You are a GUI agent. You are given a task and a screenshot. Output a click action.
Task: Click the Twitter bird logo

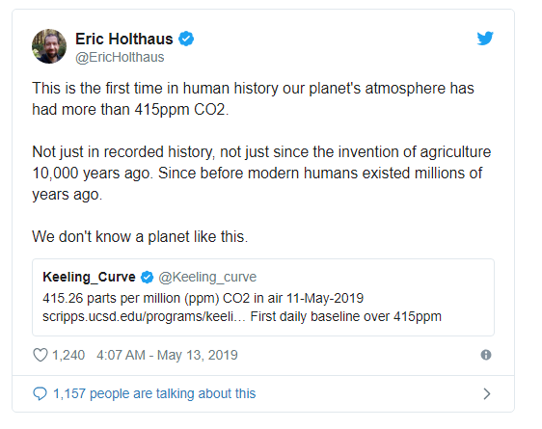(485, 38)
